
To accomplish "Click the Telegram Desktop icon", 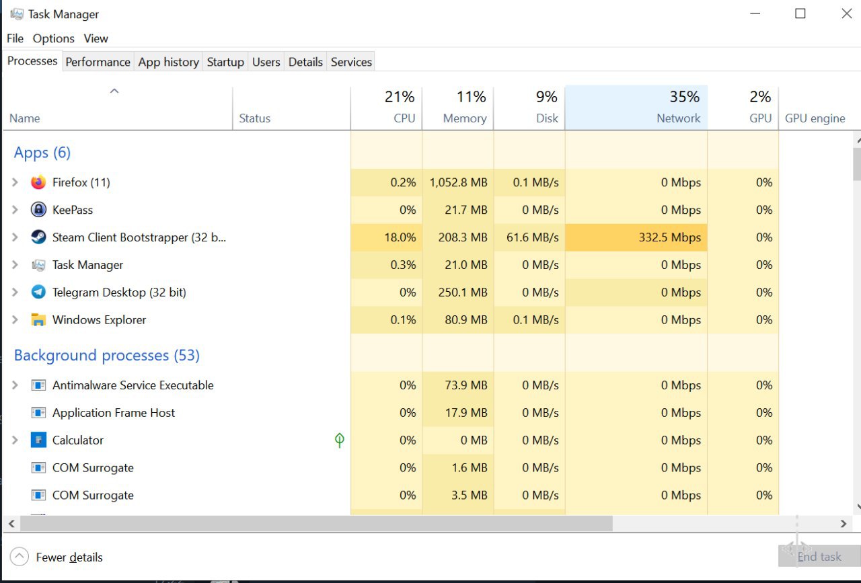I will (x=38, y=293).
